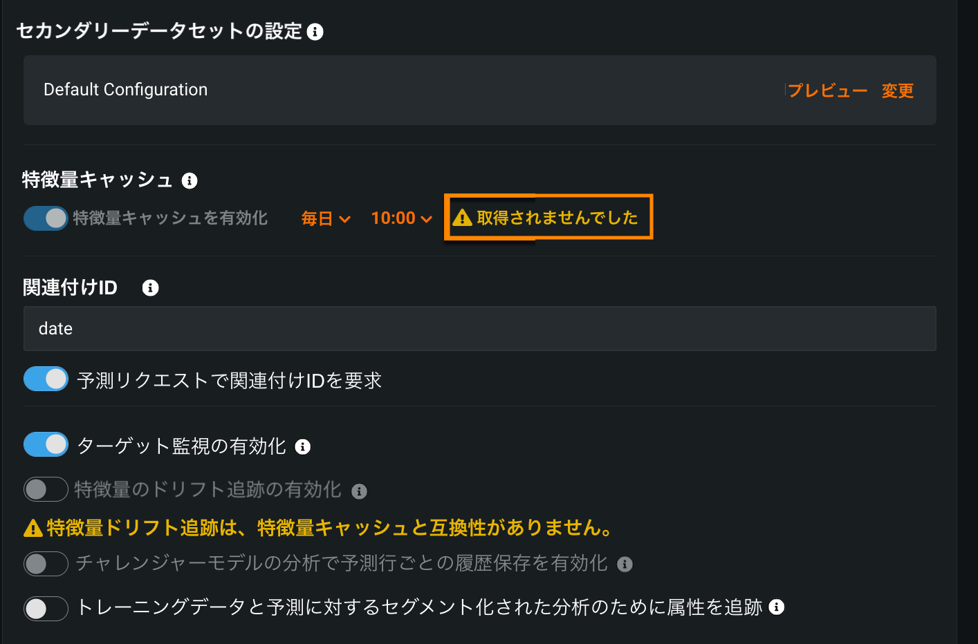Screen dimensions: 978x644
Task: Click the 取得されませんでした status message
Action: click(x=557, y=218)
